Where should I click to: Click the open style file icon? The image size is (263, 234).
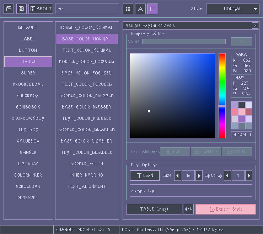click(x=9, y=9)
